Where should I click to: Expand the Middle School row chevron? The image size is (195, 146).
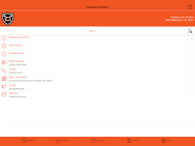tap(192, 55)
